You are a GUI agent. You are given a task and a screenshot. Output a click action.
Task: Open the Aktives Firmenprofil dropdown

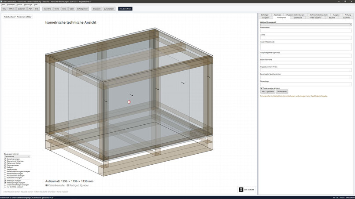pos(306,25)
